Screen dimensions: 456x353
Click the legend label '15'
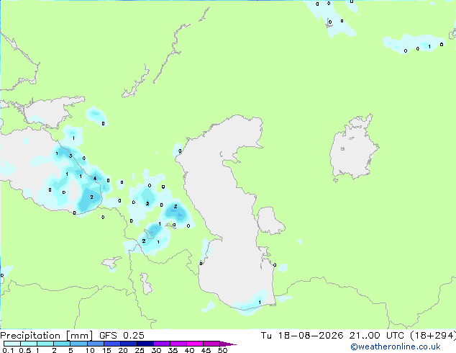pos(106,350)
